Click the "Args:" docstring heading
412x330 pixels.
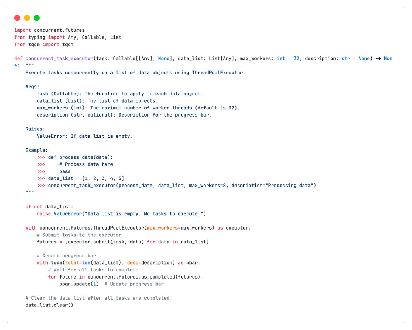click(32, 87)
